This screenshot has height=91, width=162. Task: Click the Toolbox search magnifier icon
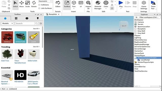[x=36, y=24]
